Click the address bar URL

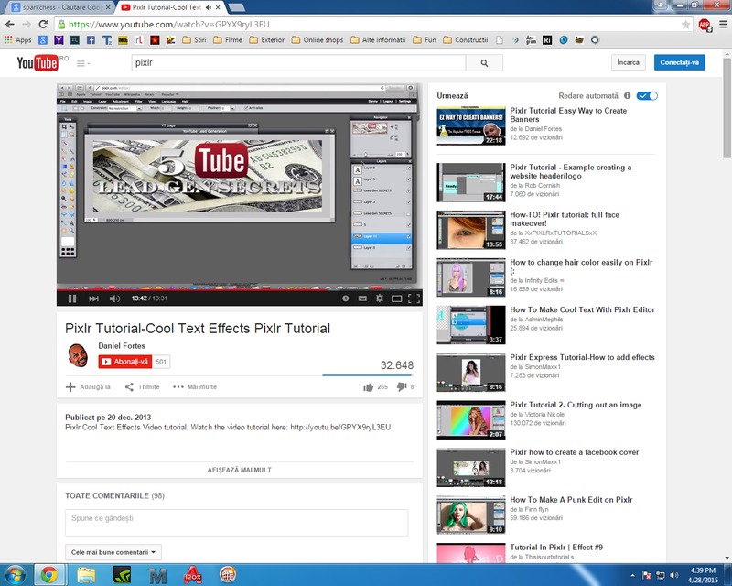169,25
